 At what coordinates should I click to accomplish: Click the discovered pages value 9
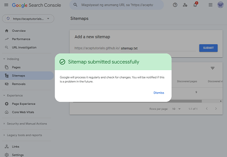196,92
